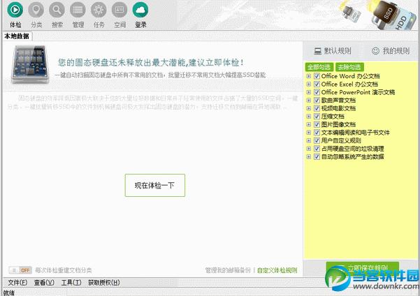Expand the 视频电影文档 node

click(x=309, y=108)
